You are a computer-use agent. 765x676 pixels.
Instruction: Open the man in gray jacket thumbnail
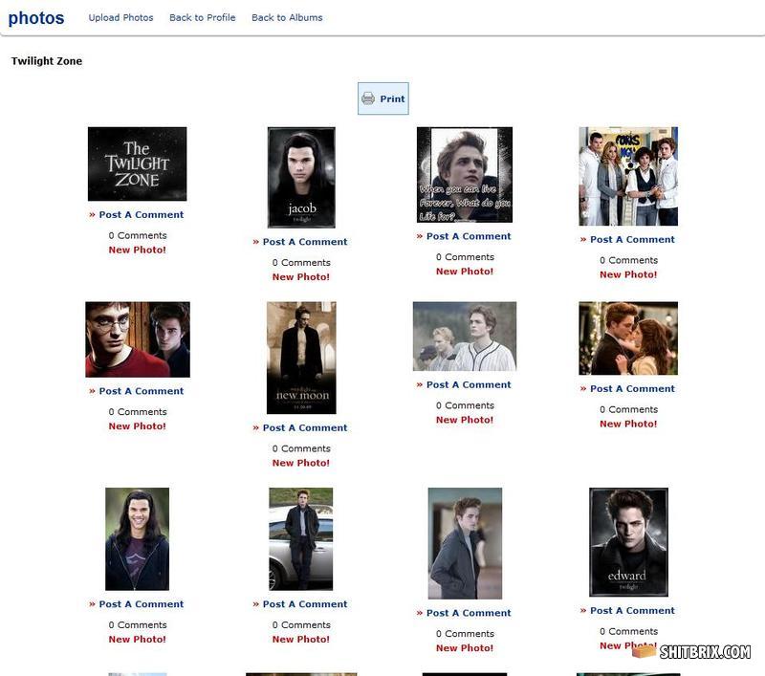click(x=465, y=543)
